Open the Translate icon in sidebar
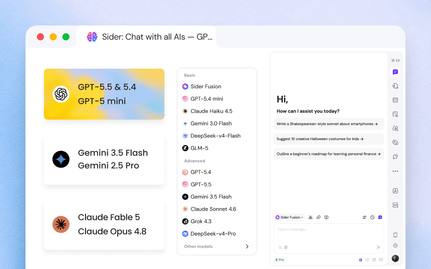The width and height of the screenshot is (431, 269). 395,142
